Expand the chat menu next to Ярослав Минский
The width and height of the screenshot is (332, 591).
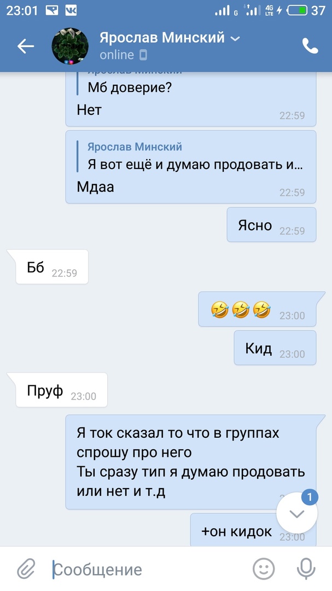point(235,38)
